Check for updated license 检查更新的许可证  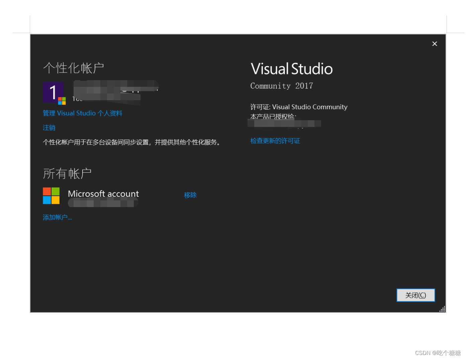click(x=275, y=141)
